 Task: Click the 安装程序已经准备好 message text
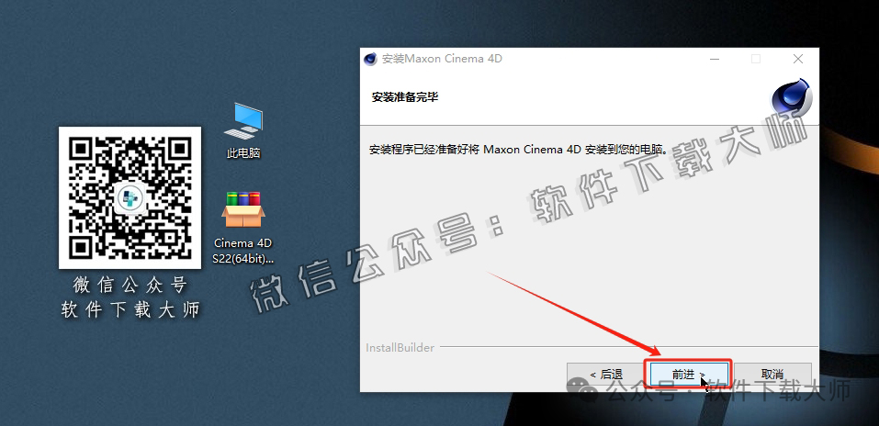519,150
